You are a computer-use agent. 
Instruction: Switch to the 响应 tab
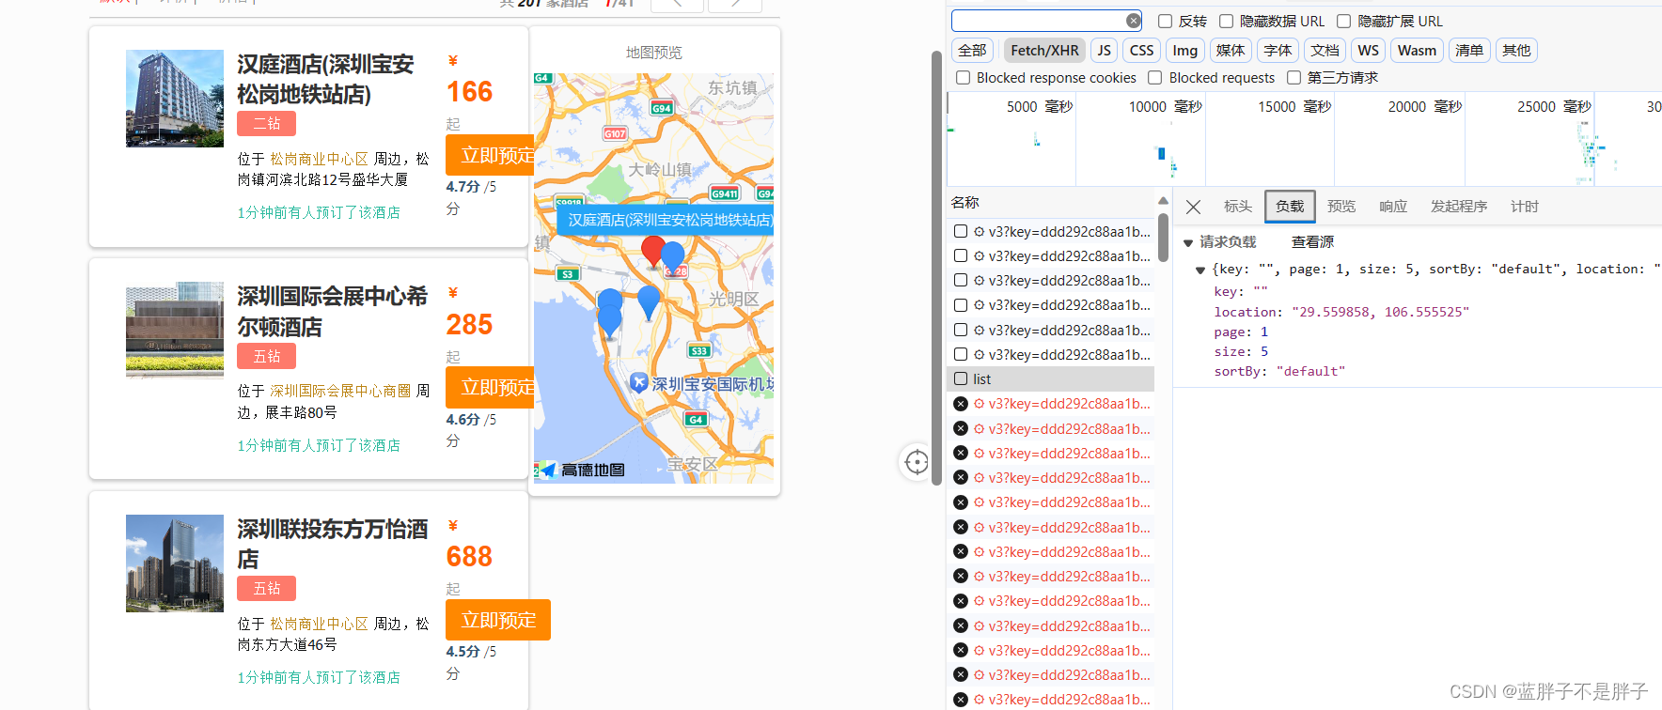(1393, 207)
